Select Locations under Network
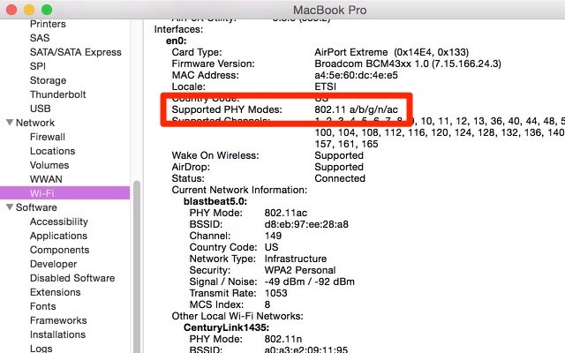This screenshot has width=565, height=353. 53,151
